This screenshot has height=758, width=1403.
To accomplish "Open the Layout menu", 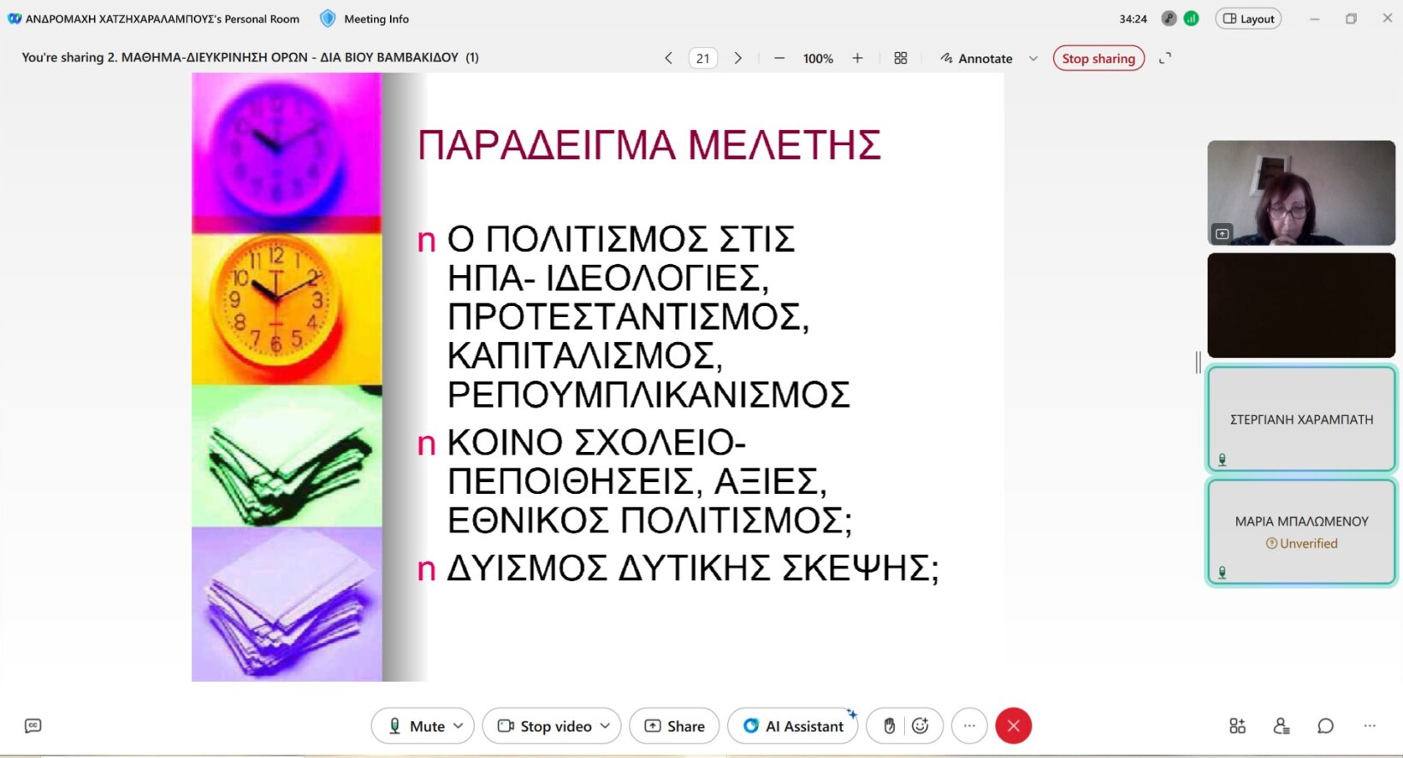I will [x=1248, y=19].
